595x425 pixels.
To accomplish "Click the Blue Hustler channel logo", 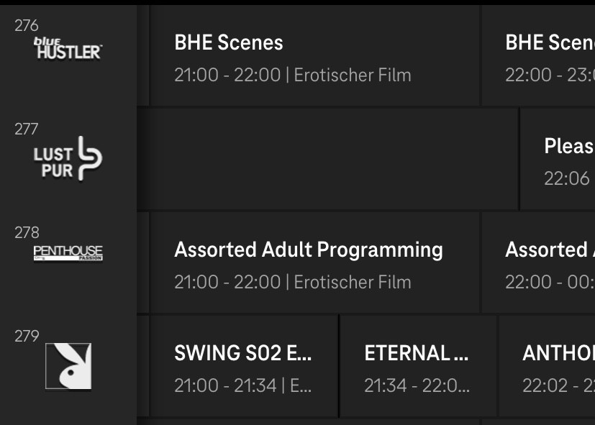I will coord(68,49).
